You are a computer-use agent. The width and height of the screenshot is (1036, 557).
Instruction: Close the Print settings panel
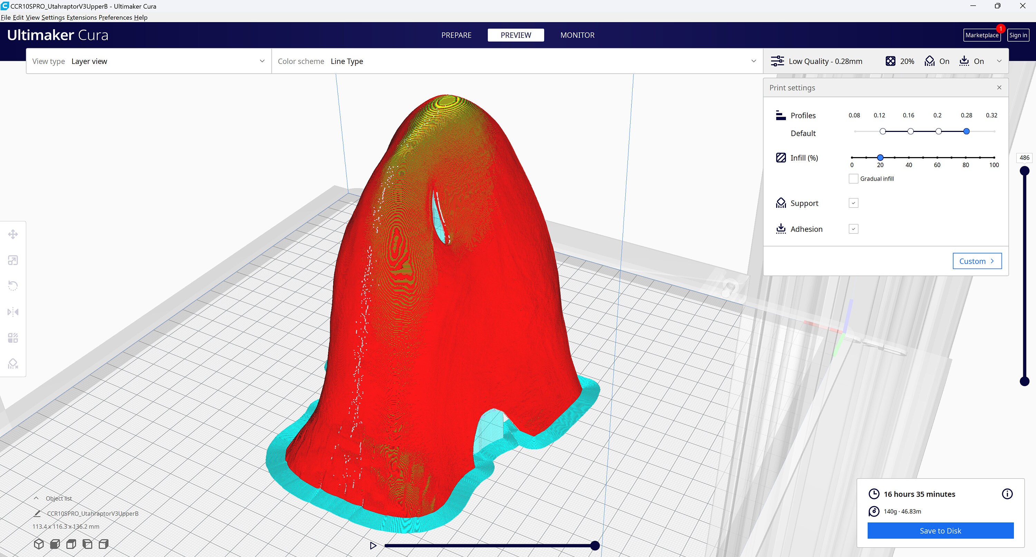coord(999,87)
